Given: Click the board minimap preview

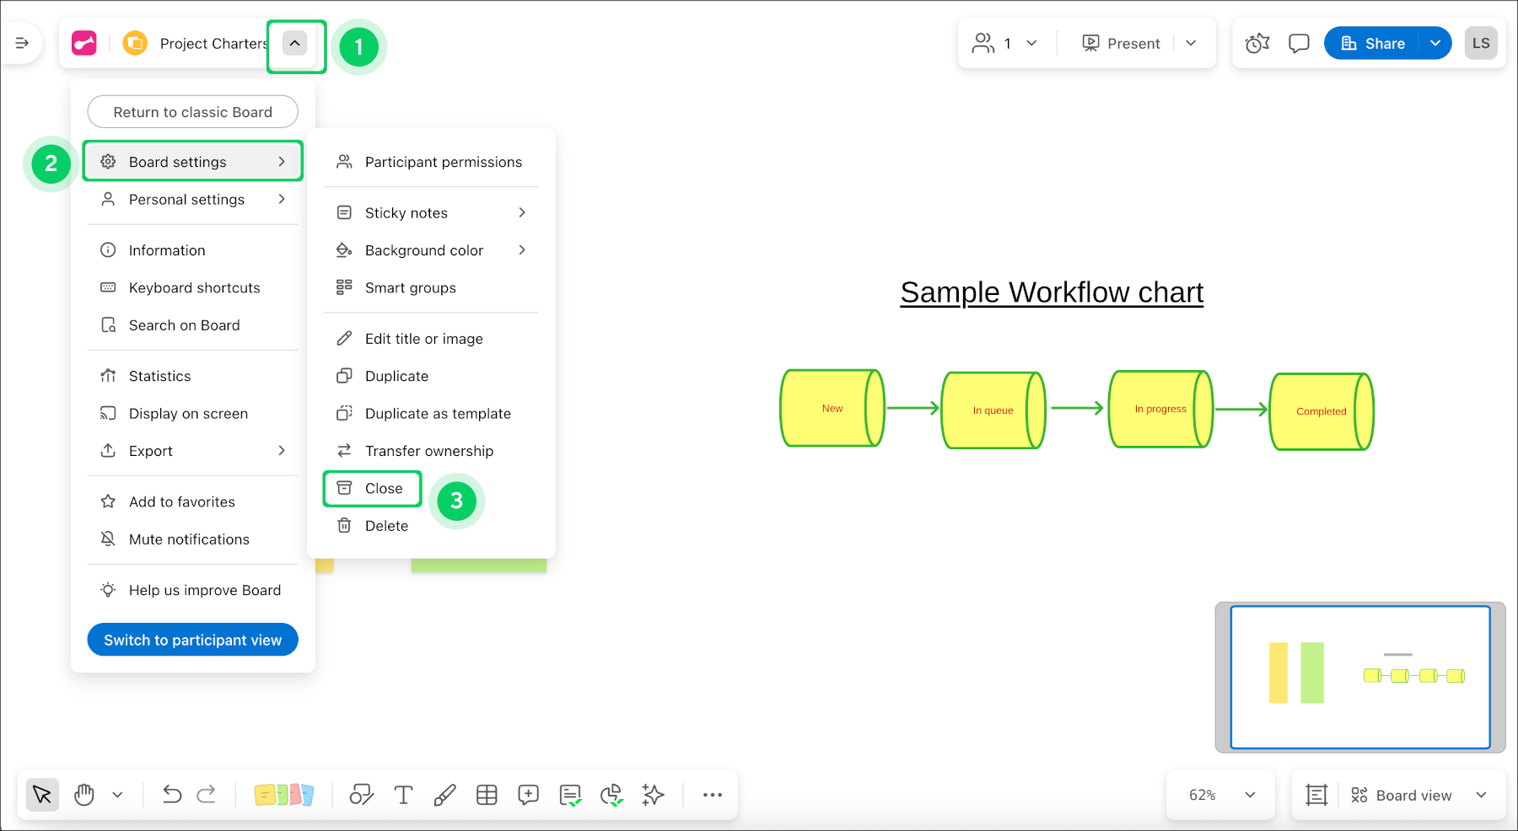Looking at the screenshot, I should (x=1359, y=677).
